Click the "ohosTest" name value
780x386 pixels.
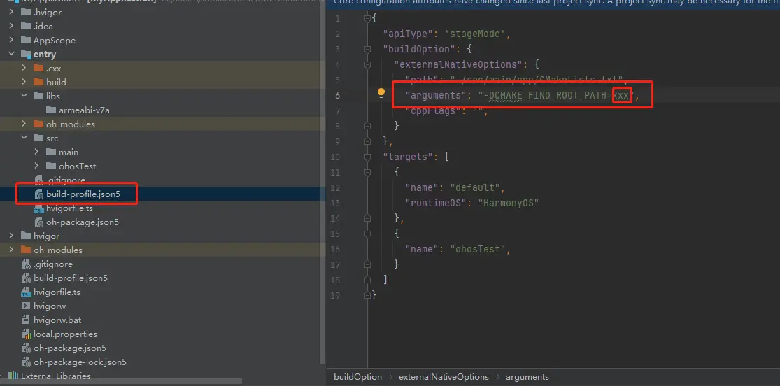[x=478, y=249]
